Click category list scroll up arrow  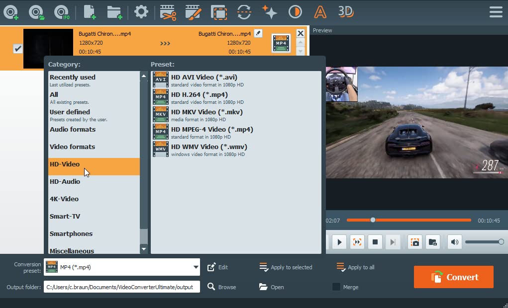pyautogui.click(x=144, y=76)
